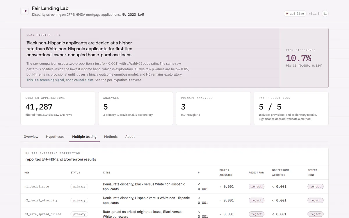Viewport: 349px width, 218px height.
Task: Toggle dark mode with the moon icon
Action: pyautogui.click(x=325, y=13)
